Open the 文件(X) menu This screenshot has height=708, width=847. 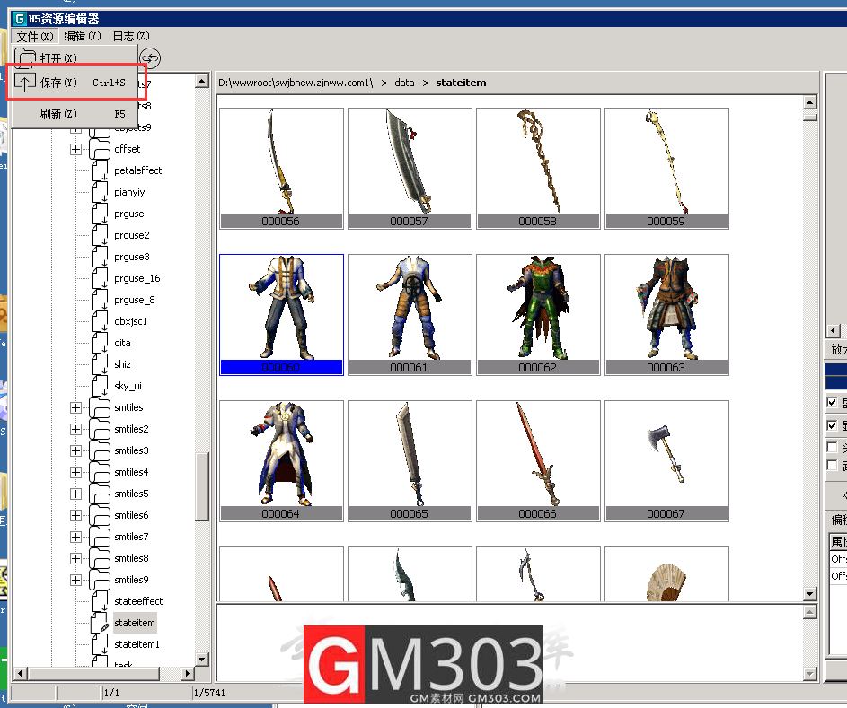35,36
